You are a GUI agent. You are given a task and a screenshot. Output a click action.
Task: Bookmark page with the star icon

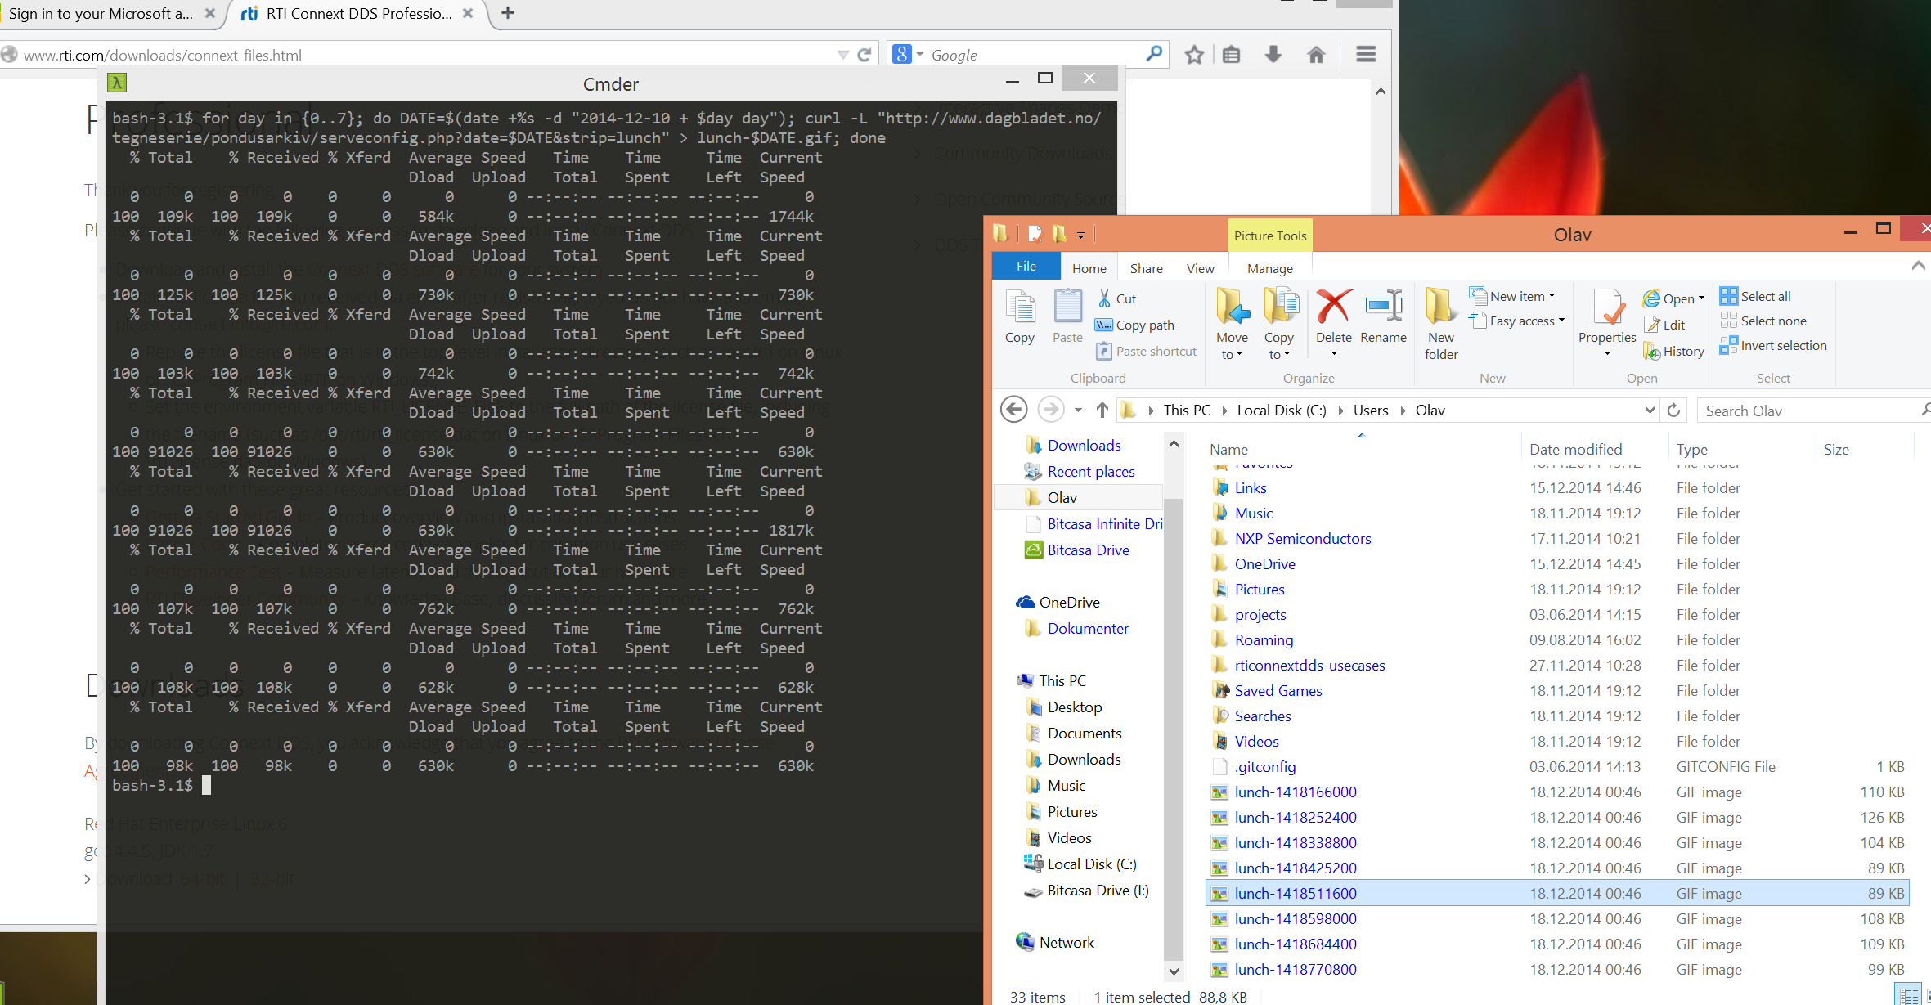1194,55
